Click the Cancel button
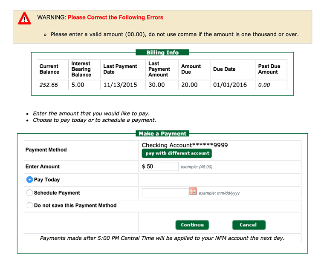 [x=249, y=225]
